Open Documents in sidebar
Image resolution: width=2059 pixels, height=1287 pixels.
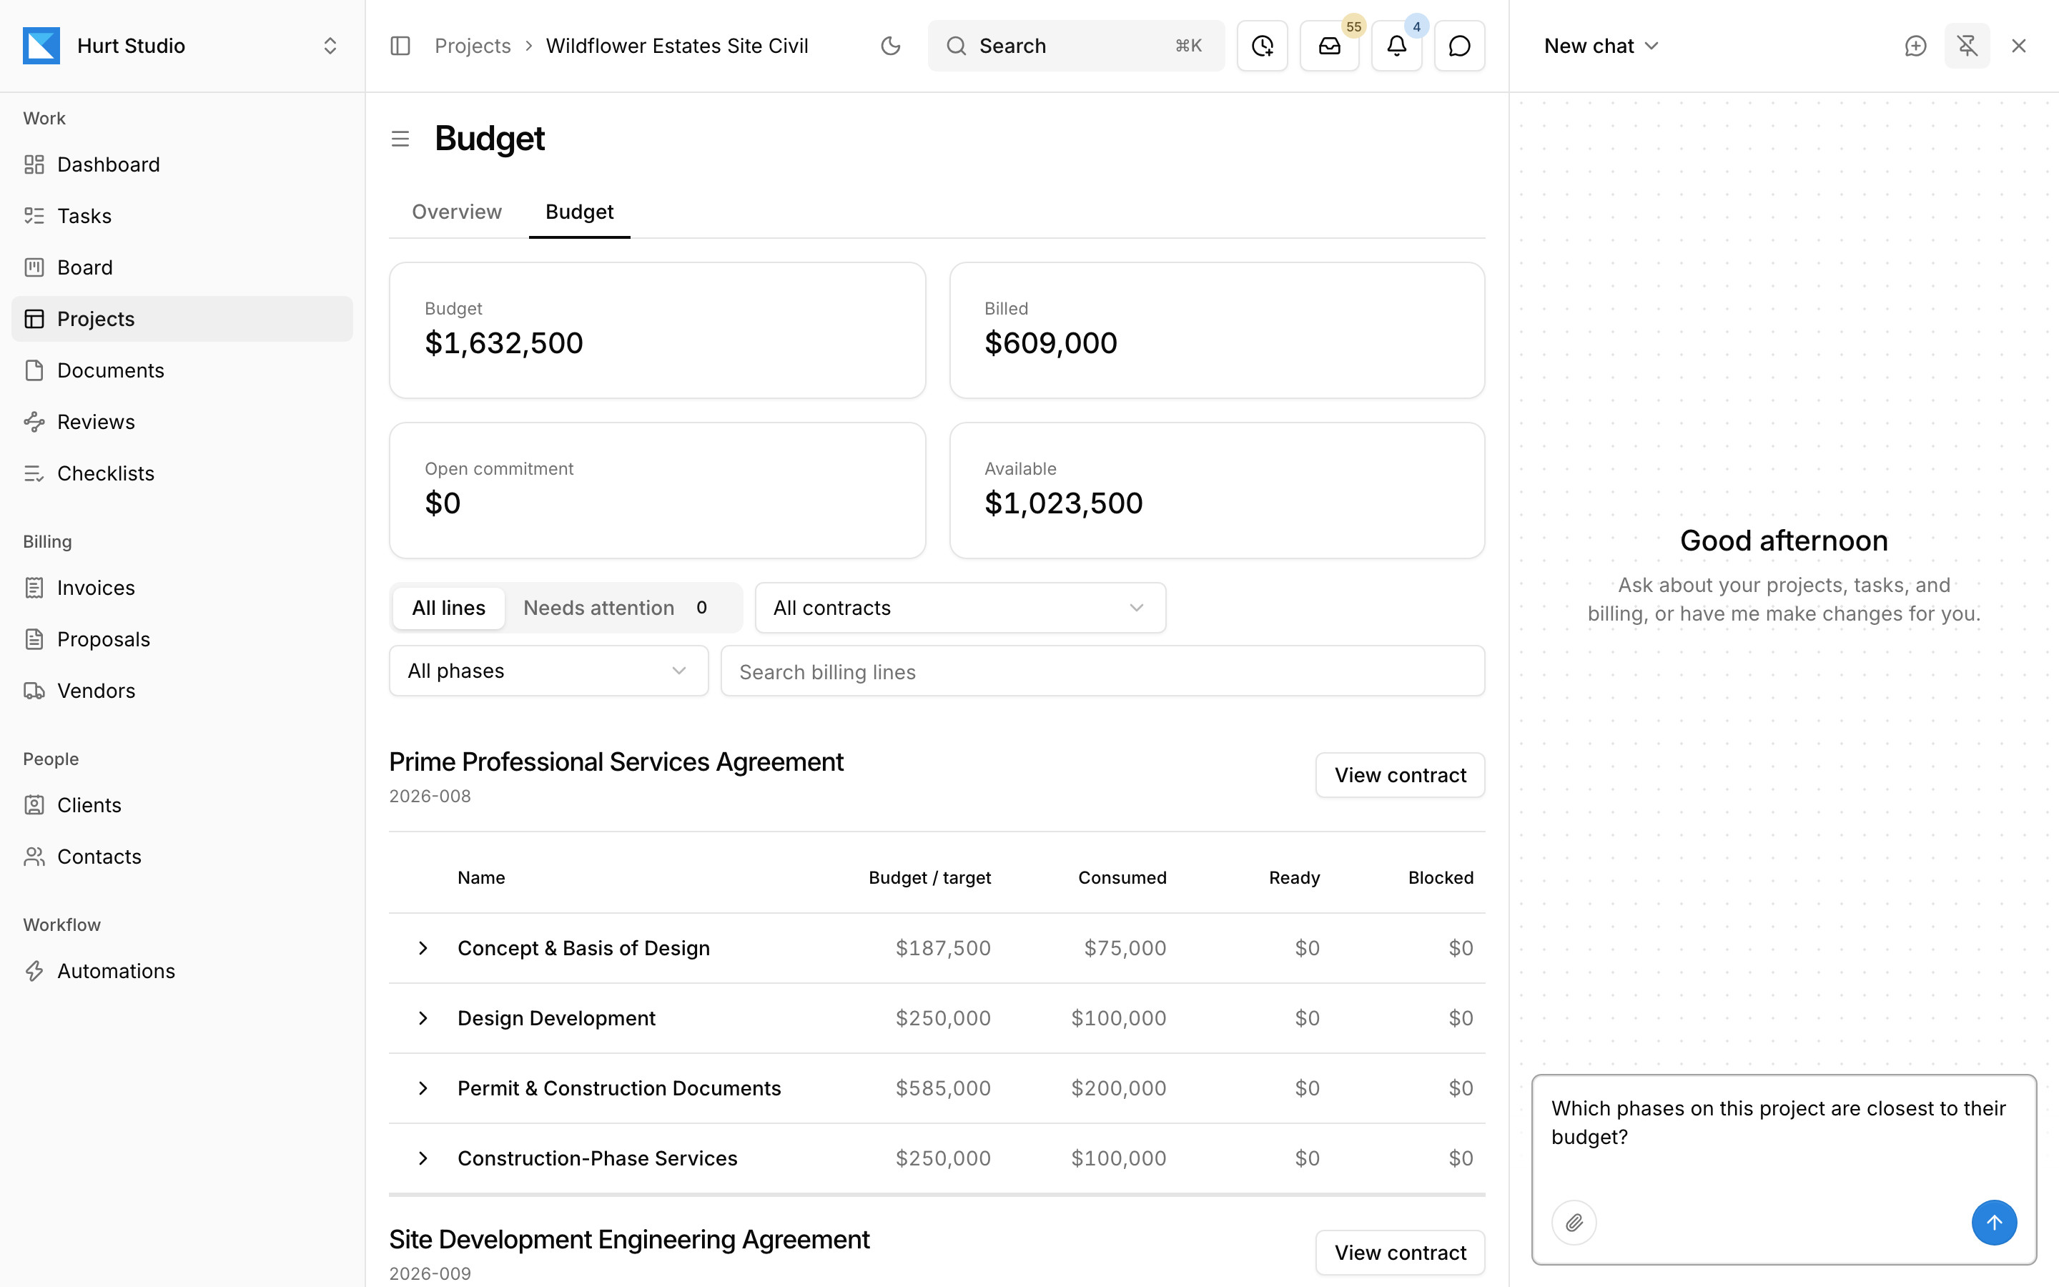click(182, 370)
